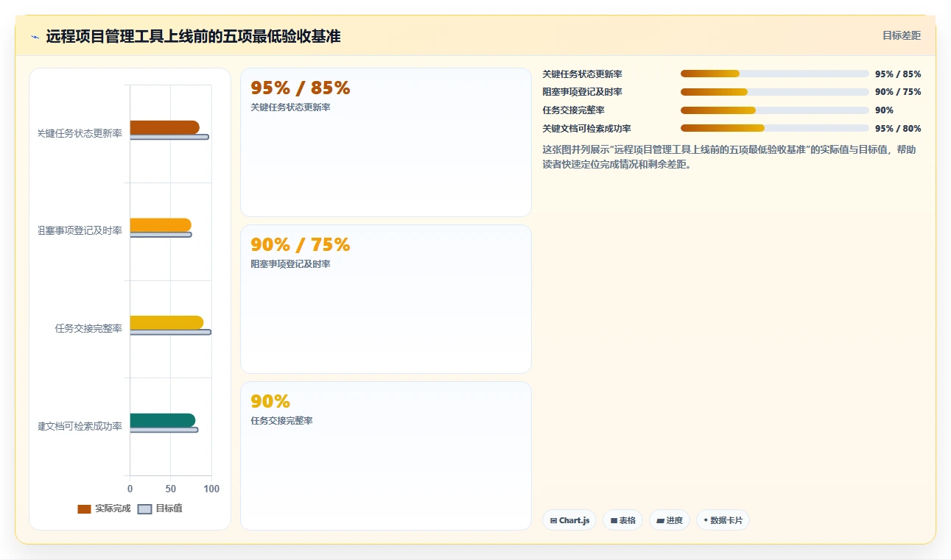The image size is (951, 560).
Task: Click the green 可检索成功率 actual bar in chart
Action: (x=163, y=420)
